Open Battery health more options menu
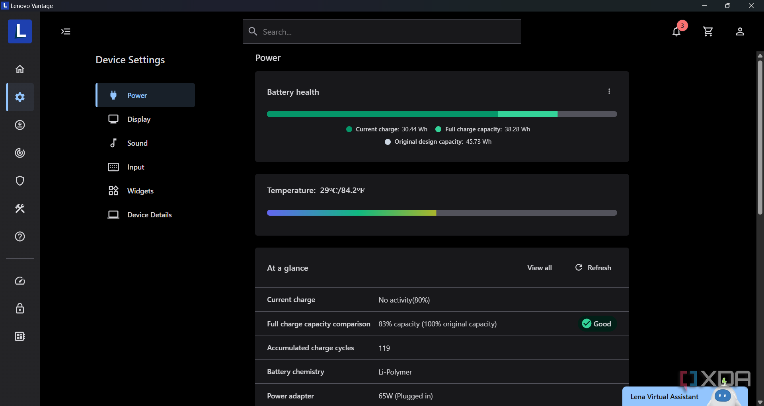764x406 pixels. pyautogui.click(x=609, y=91)
